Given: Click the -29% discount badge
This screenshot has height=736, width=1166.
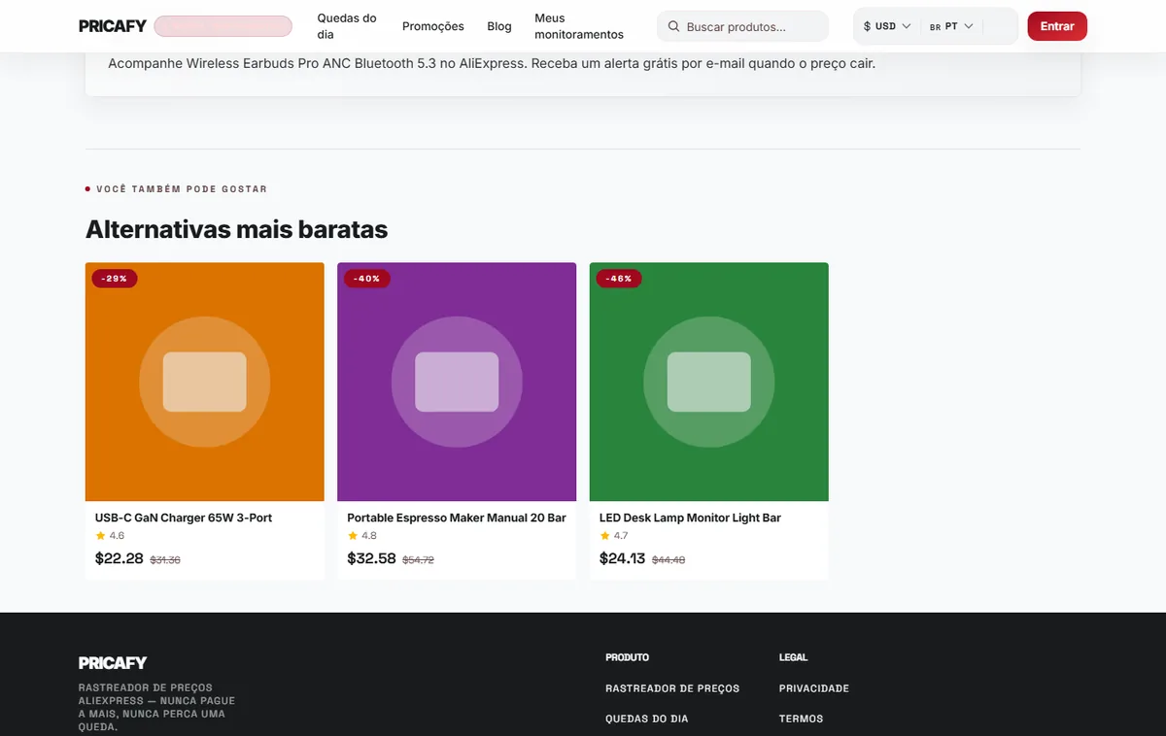Looking at the screenshot, I should click(x=115, y=279).
